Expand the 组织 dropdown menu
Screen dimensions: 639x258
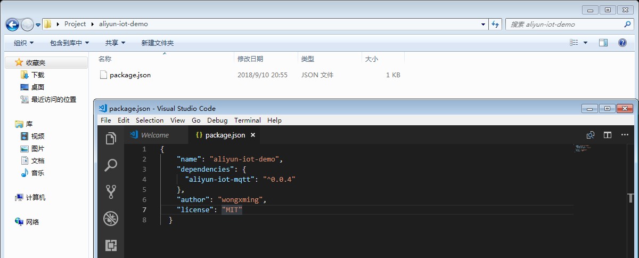24,43
